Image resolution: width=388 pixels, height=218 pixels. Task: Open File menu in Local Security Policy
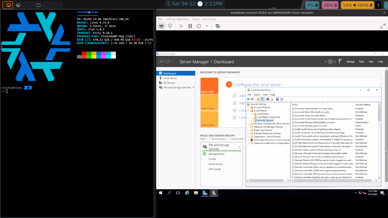249,95
